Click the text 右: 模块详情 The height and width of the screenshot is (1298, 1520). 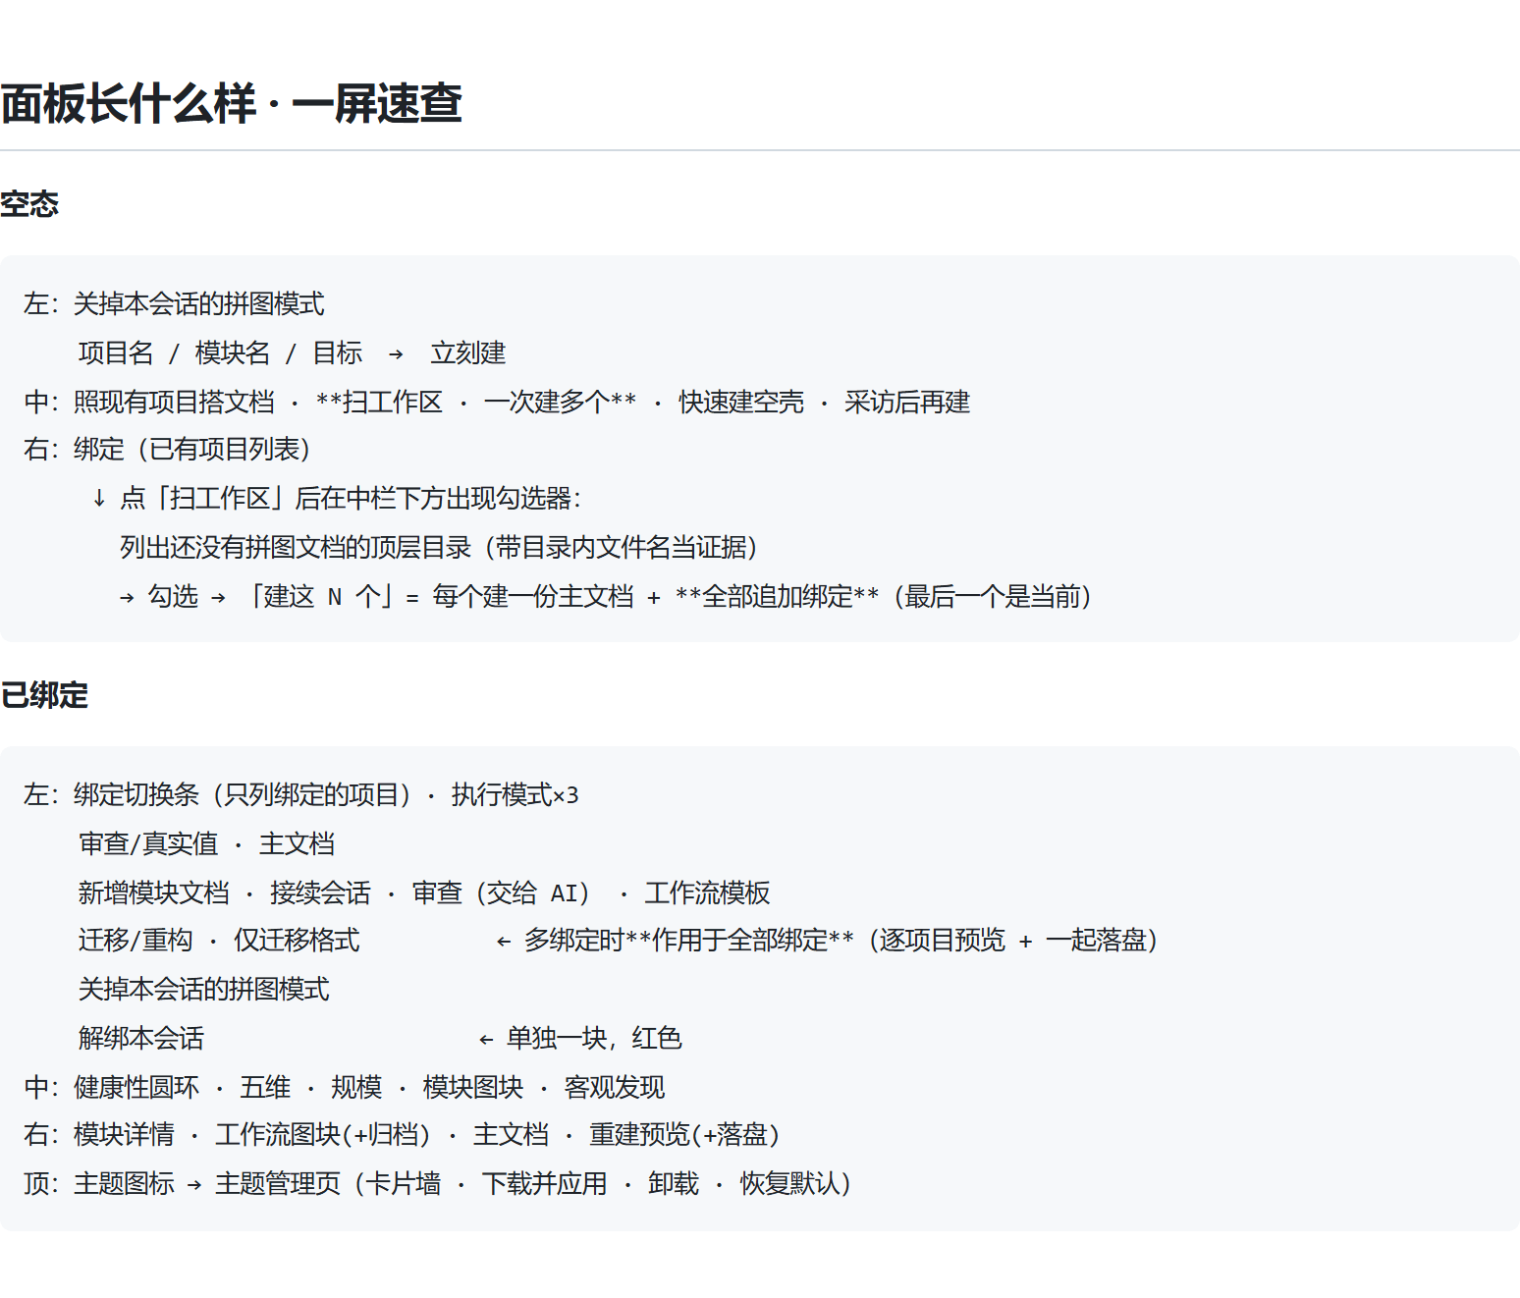pyautogui.click(x=99, y=1134)
